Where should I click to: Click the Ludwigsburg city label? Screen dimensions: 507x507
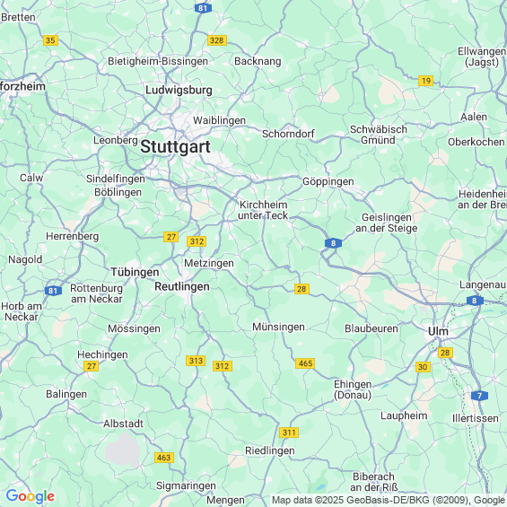point(179,91)
